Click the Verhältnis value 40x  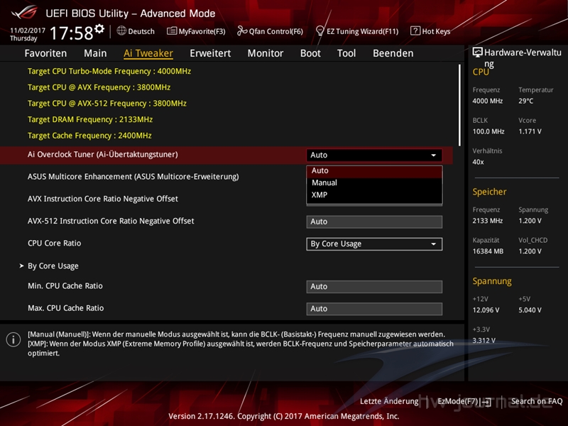coord(478,162)
